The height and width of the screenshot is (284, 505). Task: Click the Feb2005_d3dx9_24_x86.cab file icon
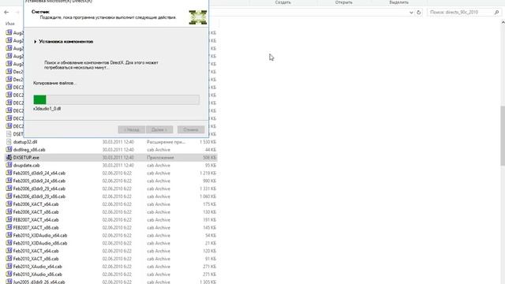(x=9, y=181)
